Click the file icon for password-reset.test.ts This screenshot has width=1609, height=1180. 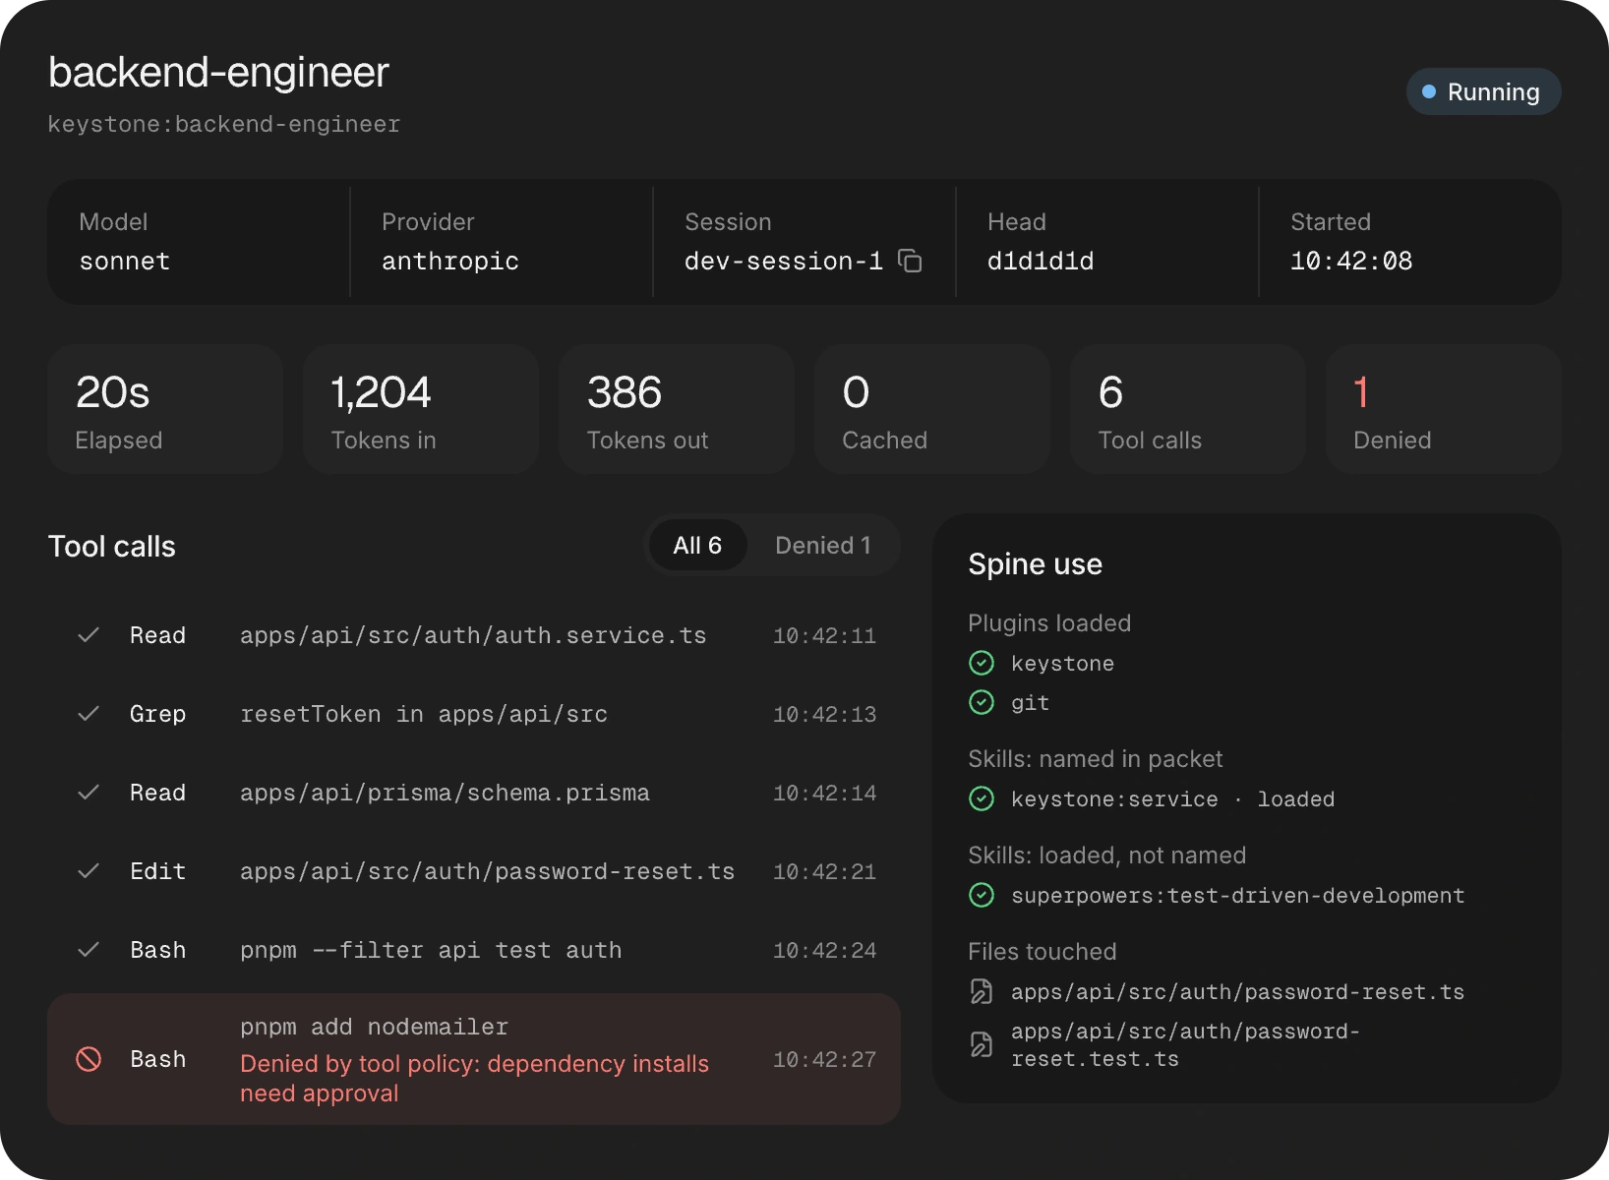(982, 1044)
